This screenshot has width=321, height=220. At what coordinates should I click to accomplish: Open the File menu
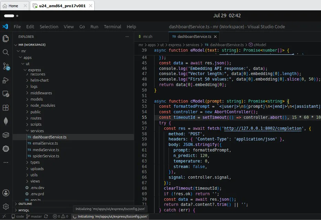click(17, 27)
